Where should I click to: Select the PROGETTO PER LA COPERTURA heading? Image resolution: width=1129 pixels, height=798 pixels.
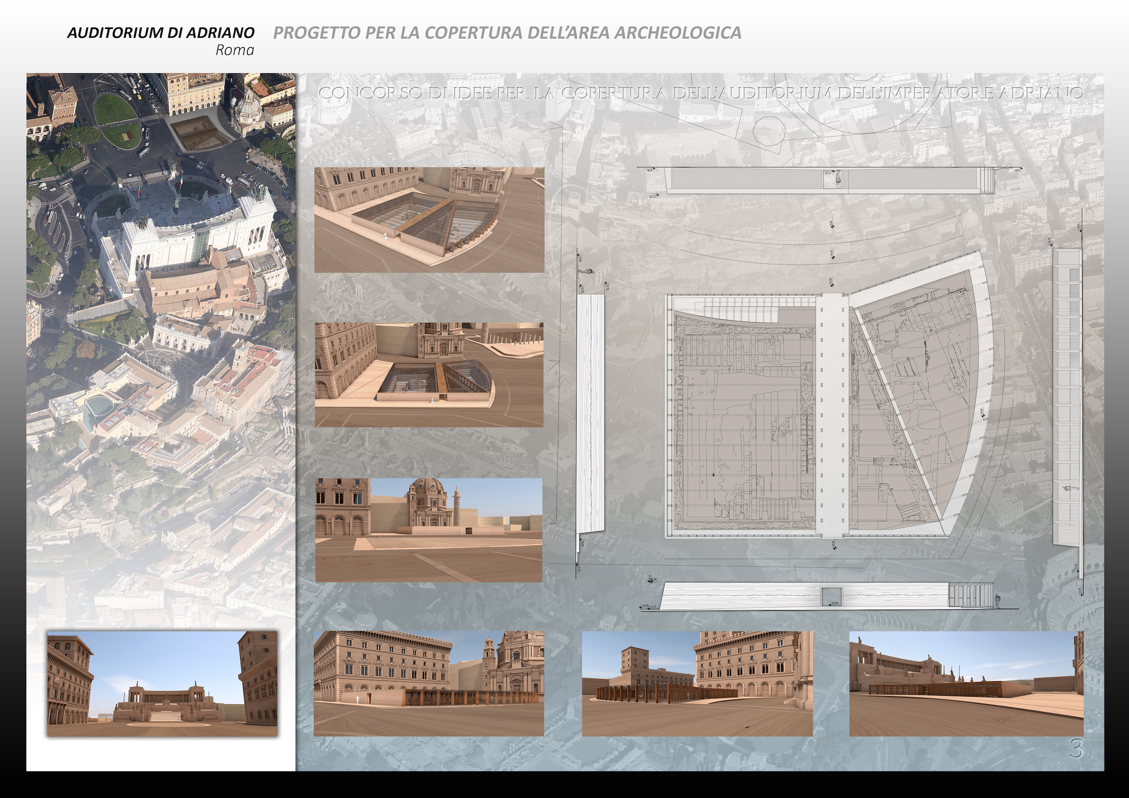(x=506, y=32)
